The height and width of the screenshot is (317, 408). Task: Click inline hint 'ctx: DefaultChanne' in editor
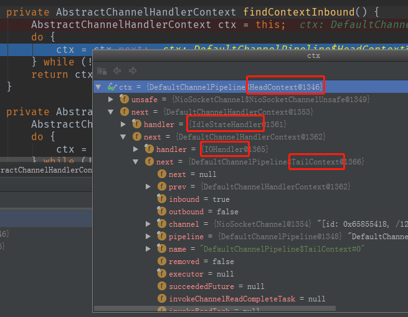(x=354, y=24)
